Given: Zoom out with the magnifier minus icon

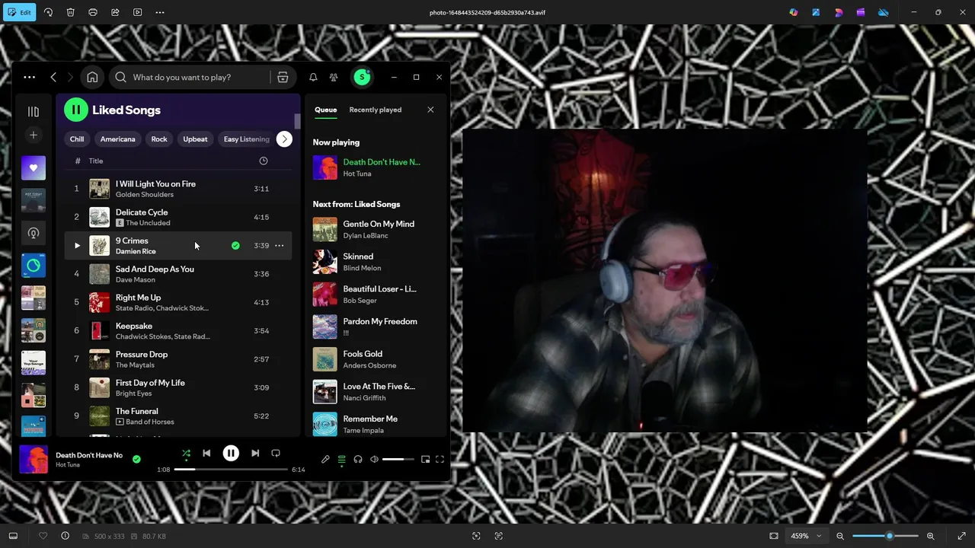Looking at the screenshot, I should tap(840, 536).
